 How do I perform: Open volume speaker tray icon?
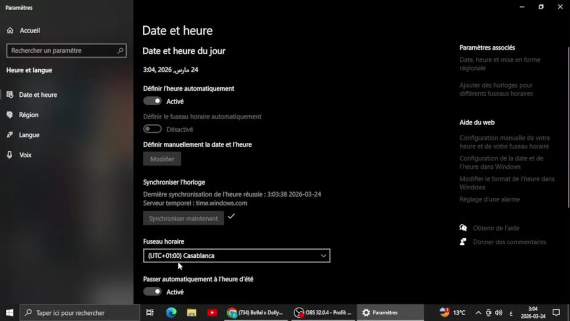499,313
